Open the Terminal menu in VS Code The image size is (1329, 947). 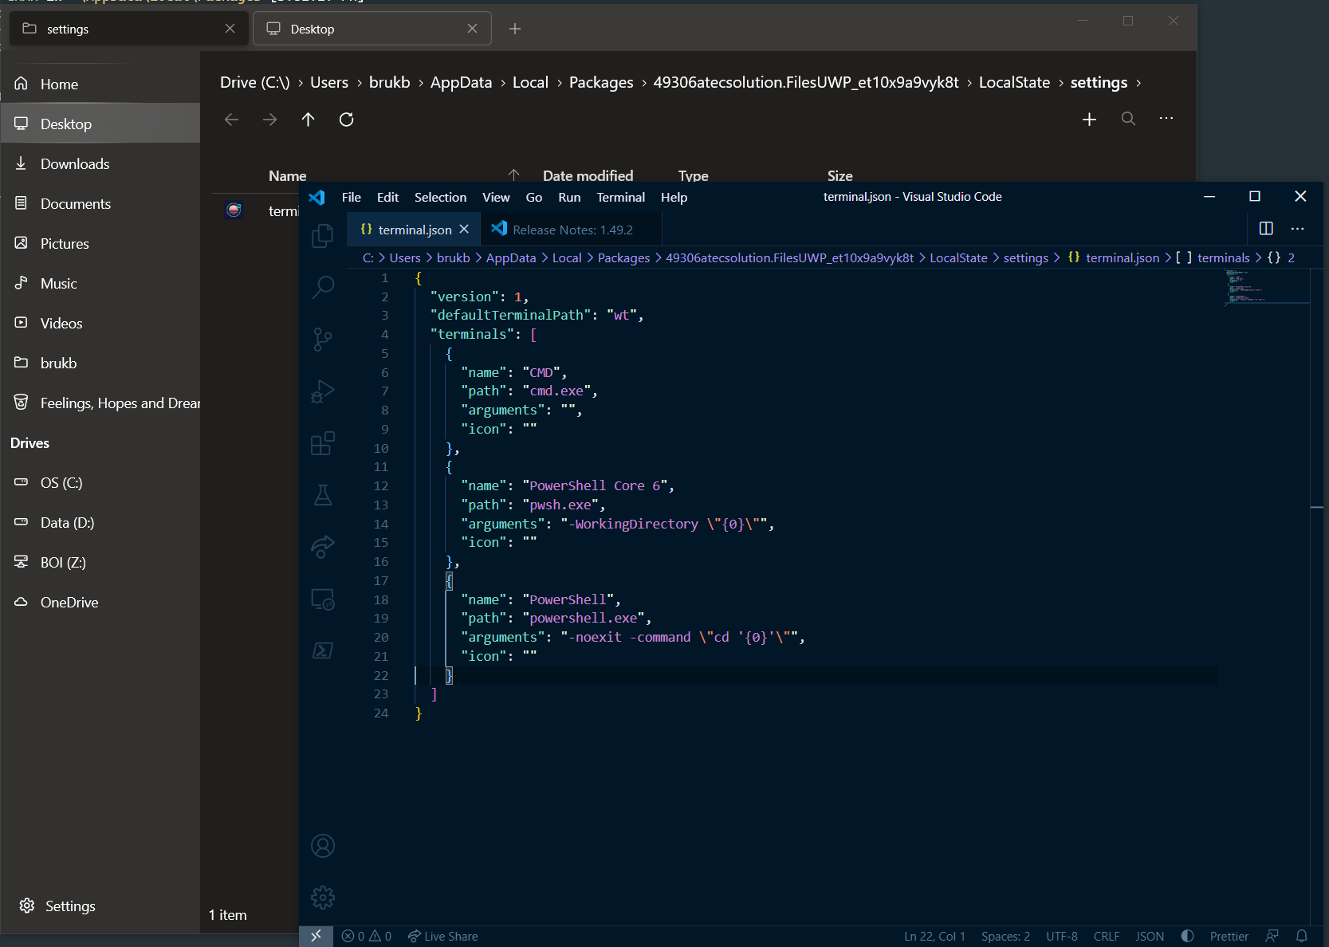coord(620,197)
